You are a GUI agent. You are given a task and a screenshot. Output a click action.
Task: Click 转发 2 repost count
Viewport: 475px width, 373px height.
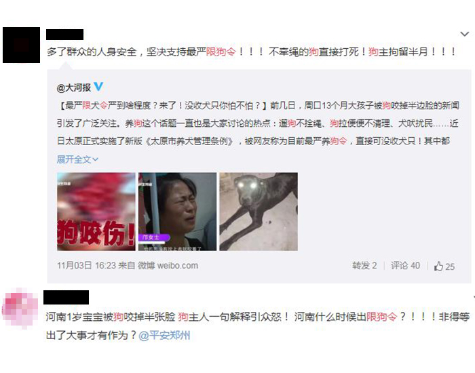click(364, 266)
